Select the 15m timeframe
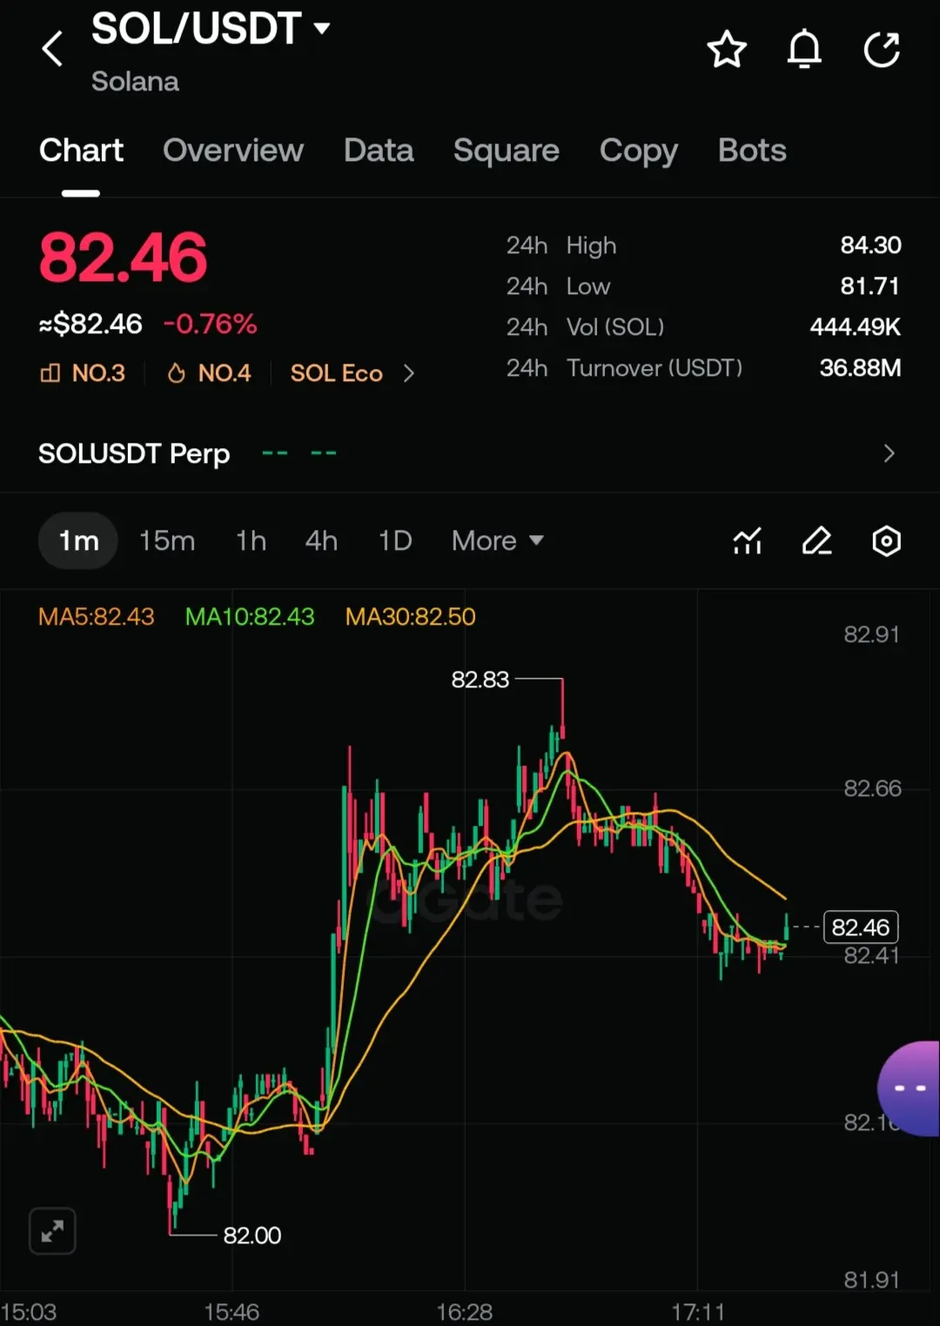The height and width of the screenshot is (1326, 940). [167, 541]
